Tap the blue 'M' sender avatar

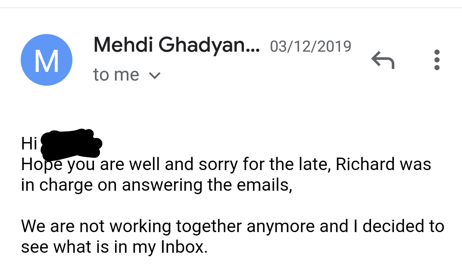click(x=47, y=60)
